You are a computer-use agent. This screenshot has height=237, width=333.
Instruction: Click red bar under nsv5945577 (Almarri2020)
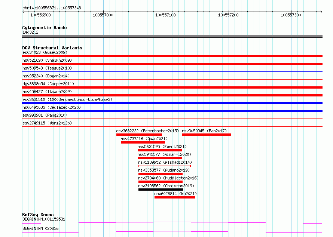pyautogui.click(x=160, y=158)
